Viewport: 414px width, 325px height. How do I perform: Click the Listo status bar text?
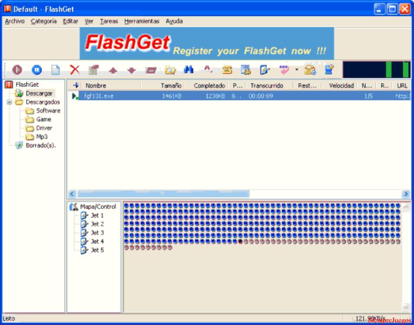click(9, 318)
